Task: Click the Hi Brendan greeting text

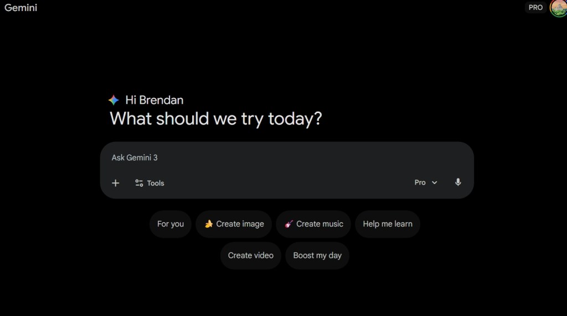Action: click(x=154, y=100)
